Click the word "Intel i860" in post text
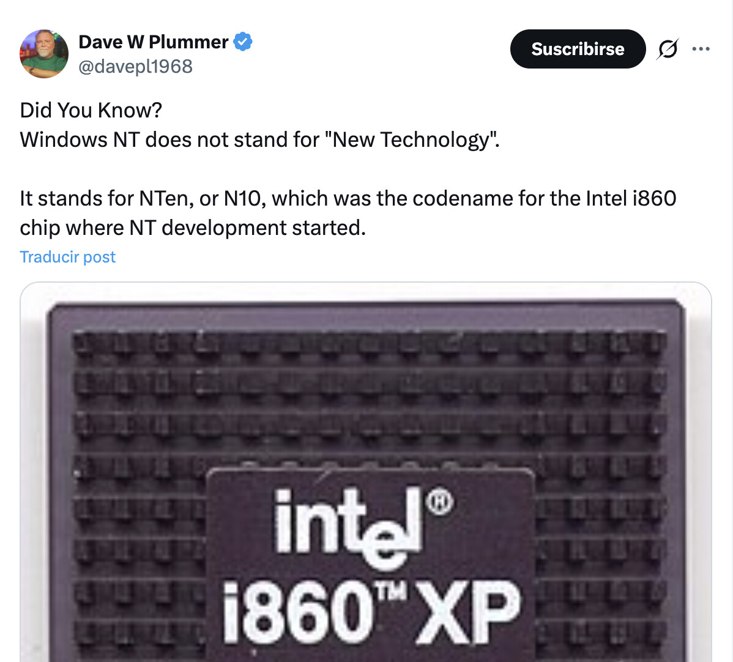The width and height of the screenshot is (733, 662). coord(631,198)
